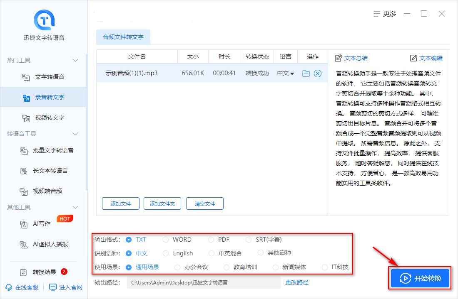Click the 视频转音频 sidebar icon
This screenshot has height=299, width=458.
24,191
